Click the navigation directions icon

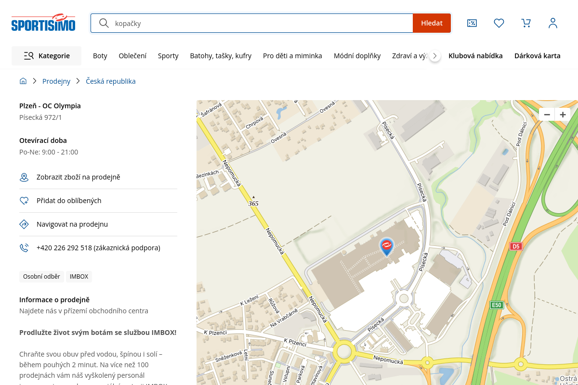tap(24, 224)
